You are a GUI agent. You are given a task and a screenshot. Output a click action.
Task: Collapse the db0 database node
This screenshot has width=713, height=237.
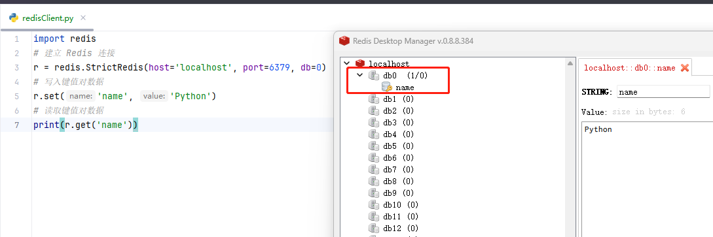click(359, 75)
